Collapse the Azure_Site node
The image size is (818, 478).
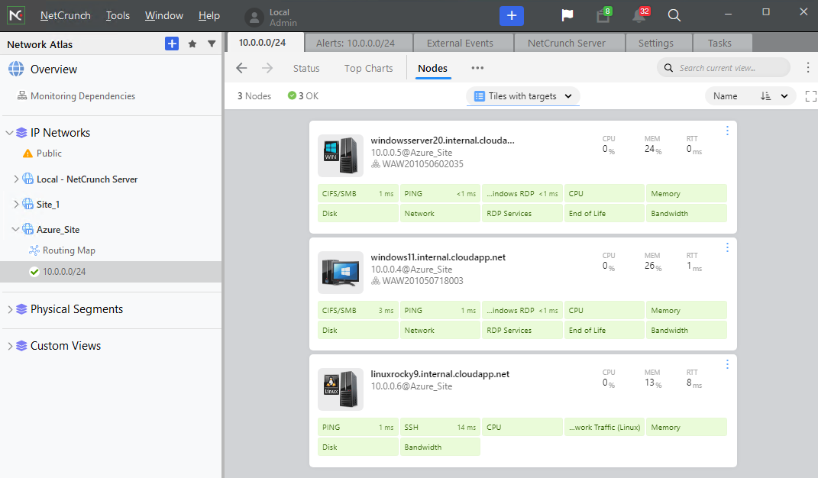[x=15, y=229]
